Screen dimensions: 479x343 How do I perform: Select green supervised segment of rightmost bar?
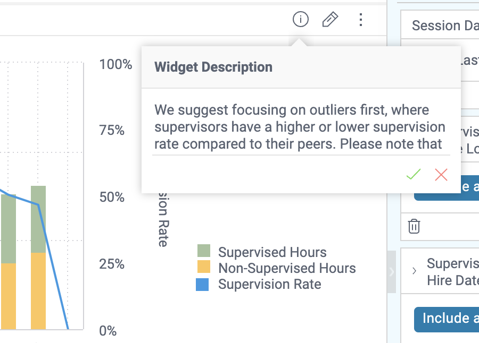point(38,219)
